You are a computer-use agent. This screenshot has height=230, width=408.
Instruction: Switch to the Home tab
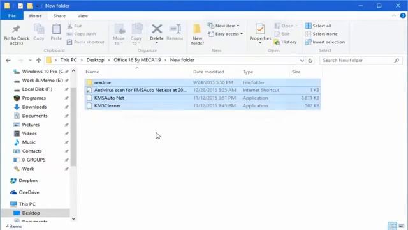pos(36,16)
